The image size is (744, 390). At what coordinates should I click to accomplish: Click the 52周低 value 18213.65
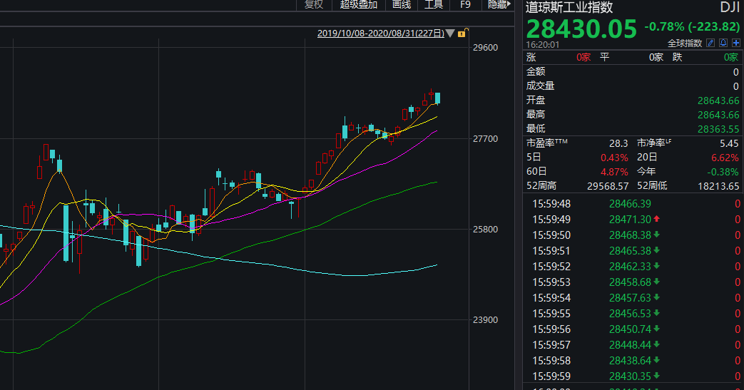pos(718,186)
